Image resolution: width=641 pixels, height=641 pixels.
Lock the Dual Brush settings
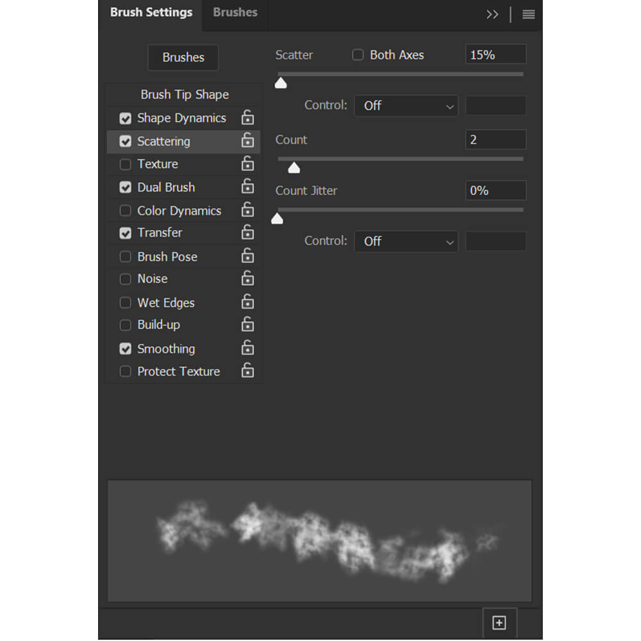(247, 187)
